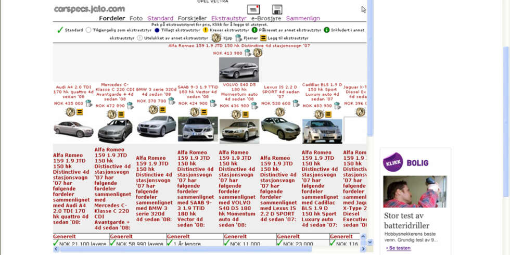
Task: Switch to the Foto tab
Action: [x=136, y=18]
